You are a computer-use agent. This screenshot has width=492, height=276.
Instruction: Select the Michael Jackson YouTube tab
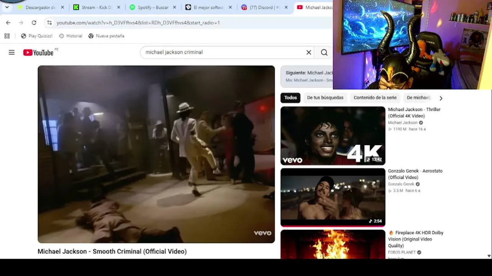click(314, 7)
